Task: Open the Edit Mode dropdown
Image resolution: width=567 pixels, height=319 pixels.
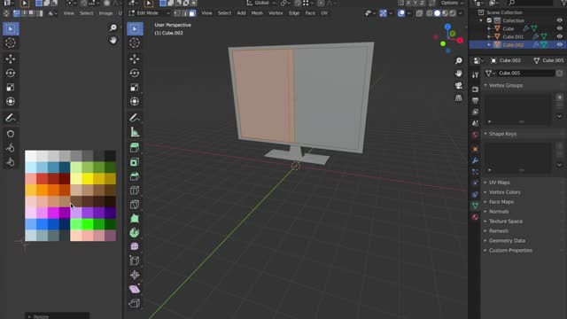Action: pyautogui.click(x=150, y=13)
